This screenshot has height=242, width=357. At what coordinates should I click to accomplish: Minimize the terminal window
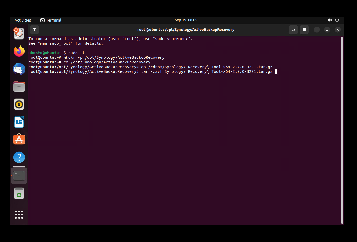[x=317, y=30]
